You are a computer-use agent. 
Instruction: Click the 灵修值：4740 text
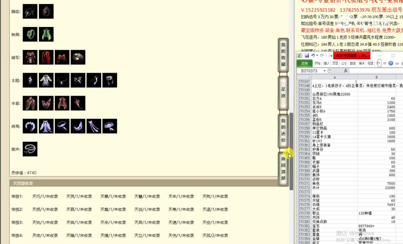pyautogui.click(x=24, y=173)
